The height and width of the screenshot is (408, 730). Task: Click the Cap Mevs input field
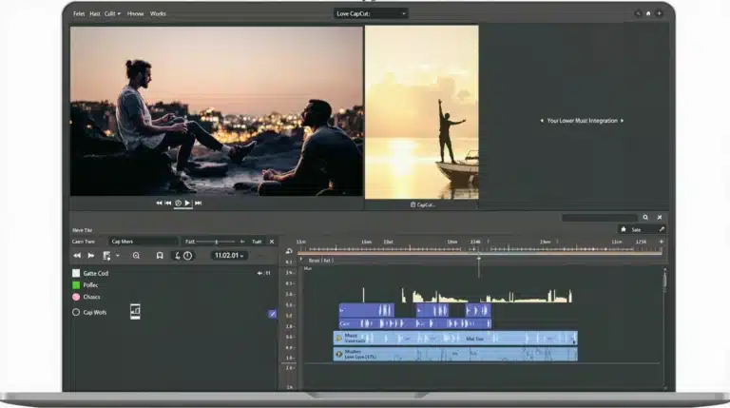click(x=144, y=242)
